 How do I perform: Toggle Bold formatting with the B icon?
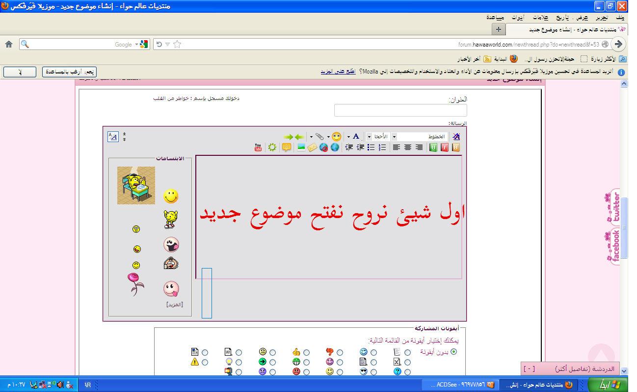456,147
